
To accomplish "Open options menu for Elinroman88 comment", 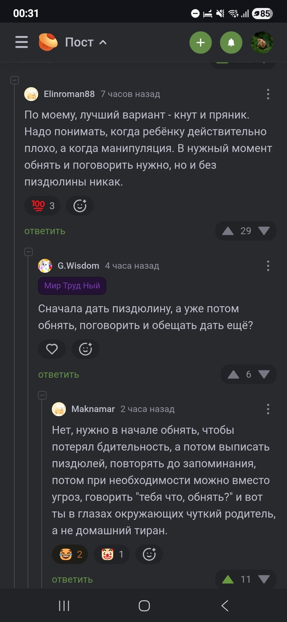I will point(268,94).
